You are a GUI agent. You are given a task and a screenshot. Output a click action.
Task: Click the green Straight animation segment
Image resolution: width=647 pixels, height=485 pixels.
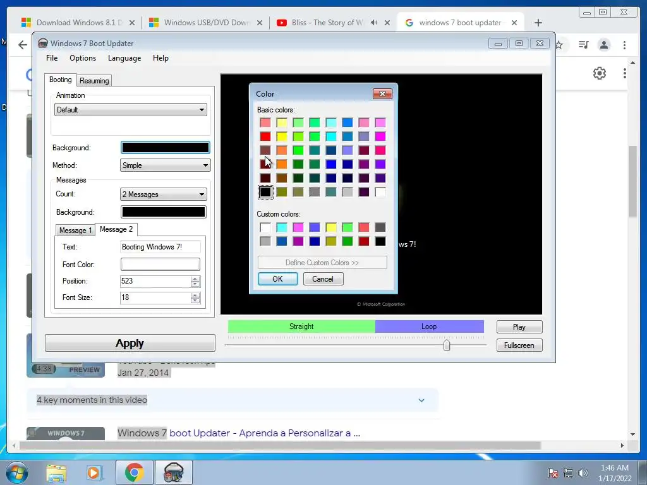tap(301, 326)
